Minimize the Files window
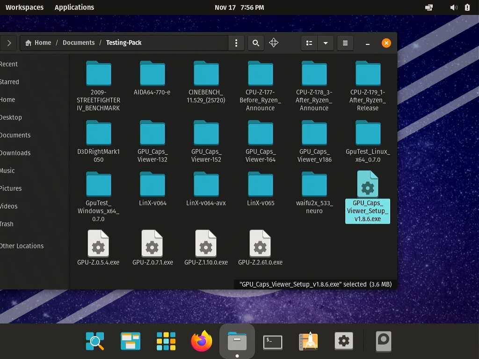Viewport: 479px width, 359px height. pos(368,43)
